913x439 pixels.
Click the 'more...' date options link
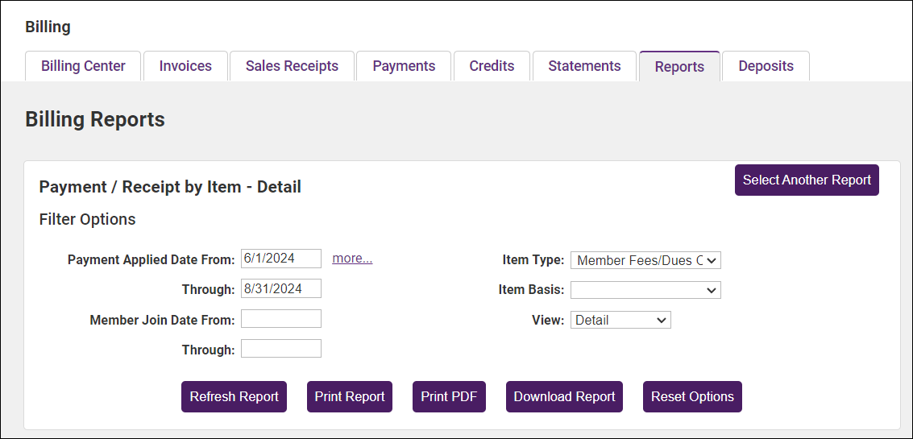tap(352, 259)
